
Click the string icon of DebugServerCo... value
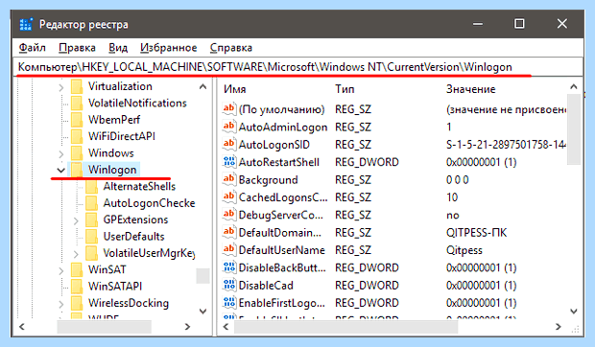click(x=228, y=215)
